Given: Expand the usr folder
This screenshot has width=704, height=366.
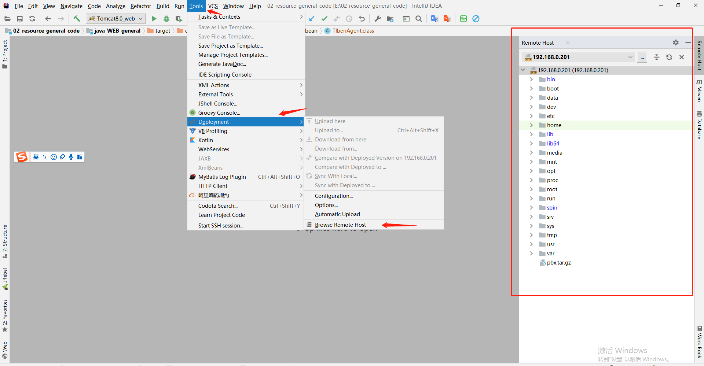Looking at the screenshot, I should tap(531, 244).
